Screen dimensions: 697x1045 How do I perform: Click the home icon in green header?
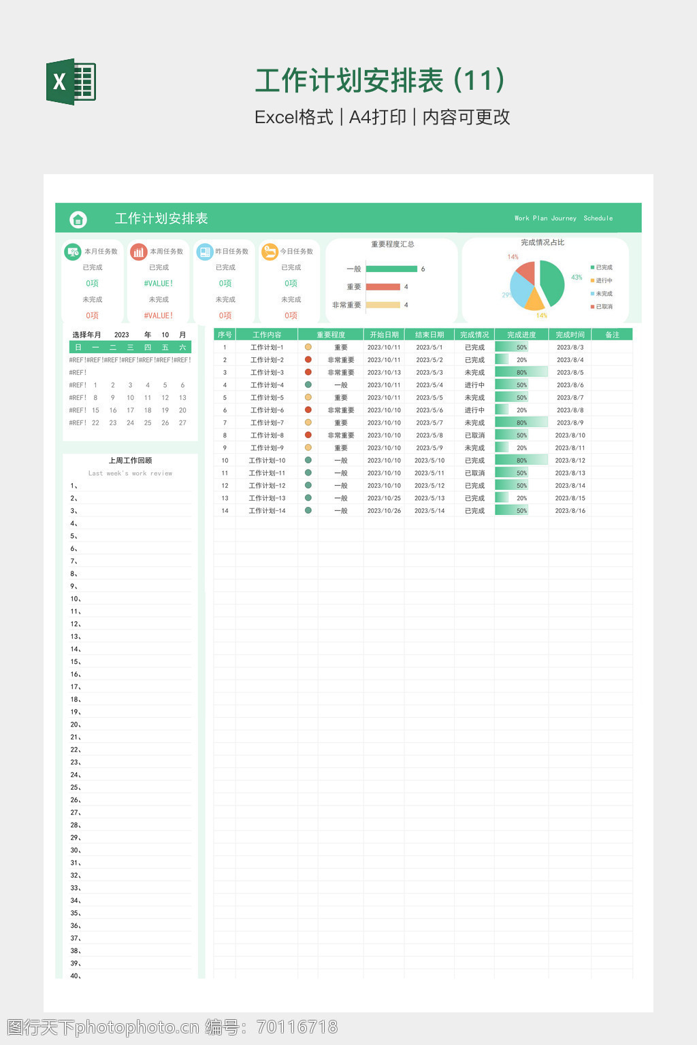(78, 219)
